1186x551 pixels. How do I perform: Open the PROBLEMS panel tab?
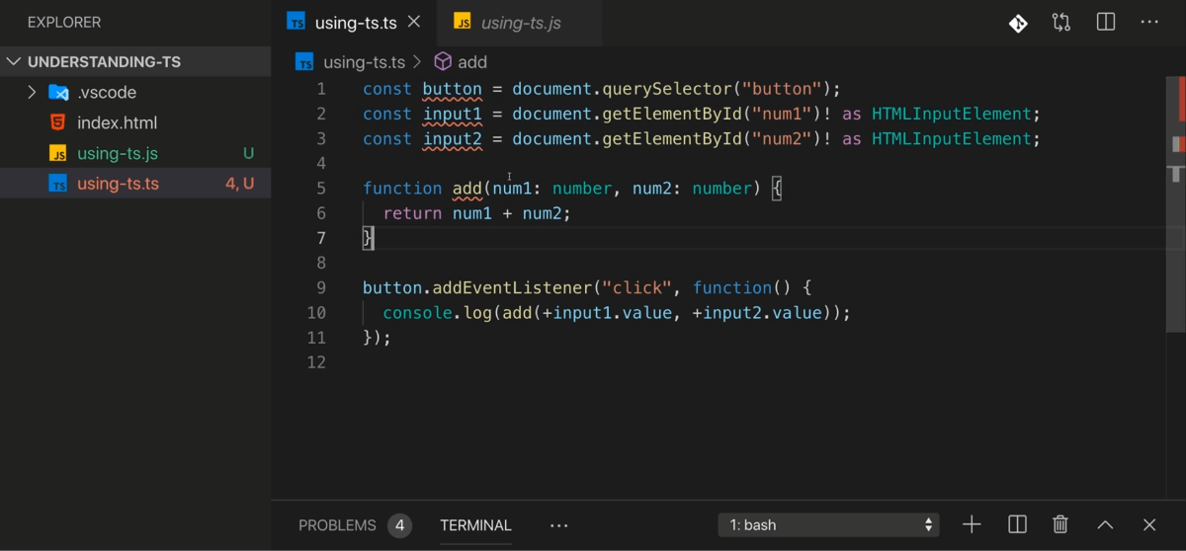tap(337, 525)
